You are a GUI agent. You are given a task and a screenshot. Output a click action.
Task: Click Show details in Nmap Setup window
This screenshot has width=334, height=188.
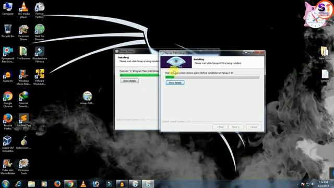coord(129,81)
